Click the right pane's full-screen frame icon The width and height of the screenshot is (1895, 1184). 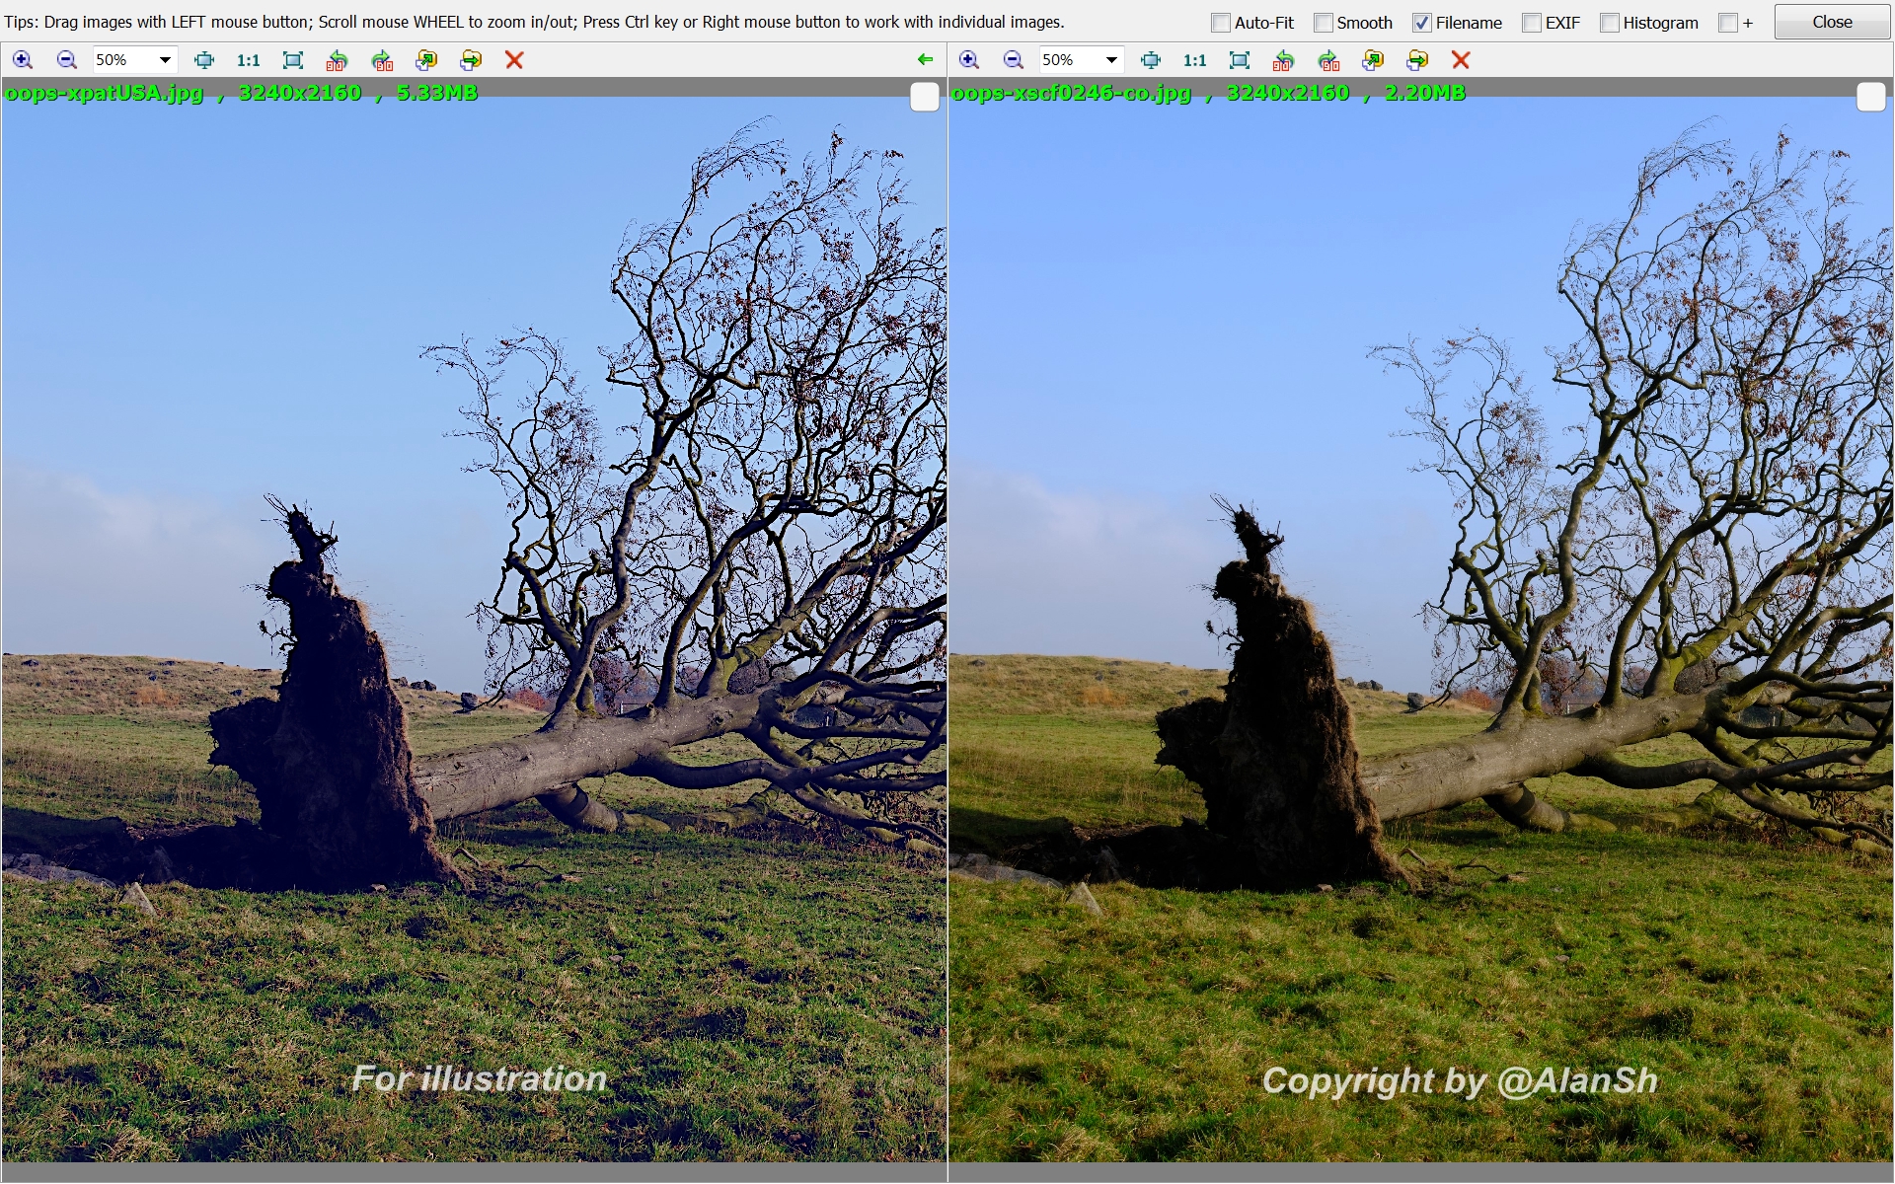(x=1240, y=60)
